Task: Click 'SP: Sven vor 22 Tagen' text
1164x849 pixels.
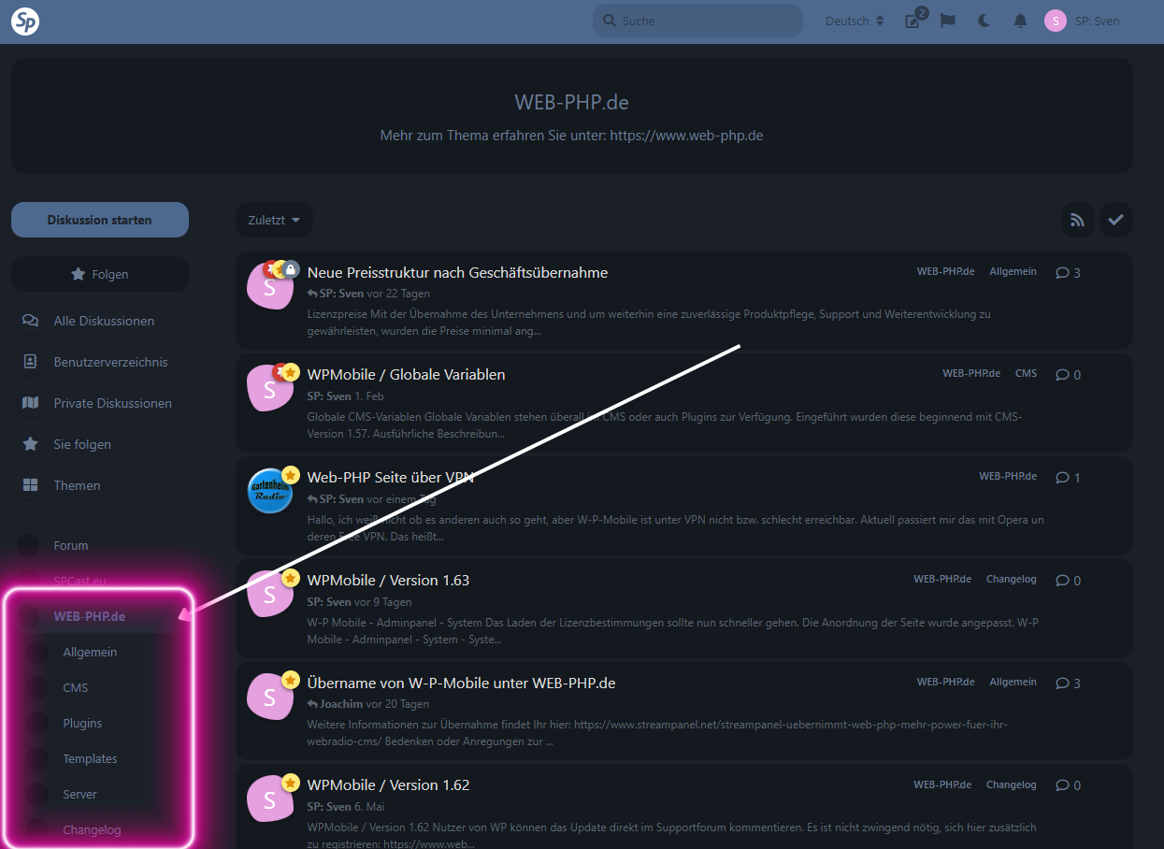Action: pos(368,294)
